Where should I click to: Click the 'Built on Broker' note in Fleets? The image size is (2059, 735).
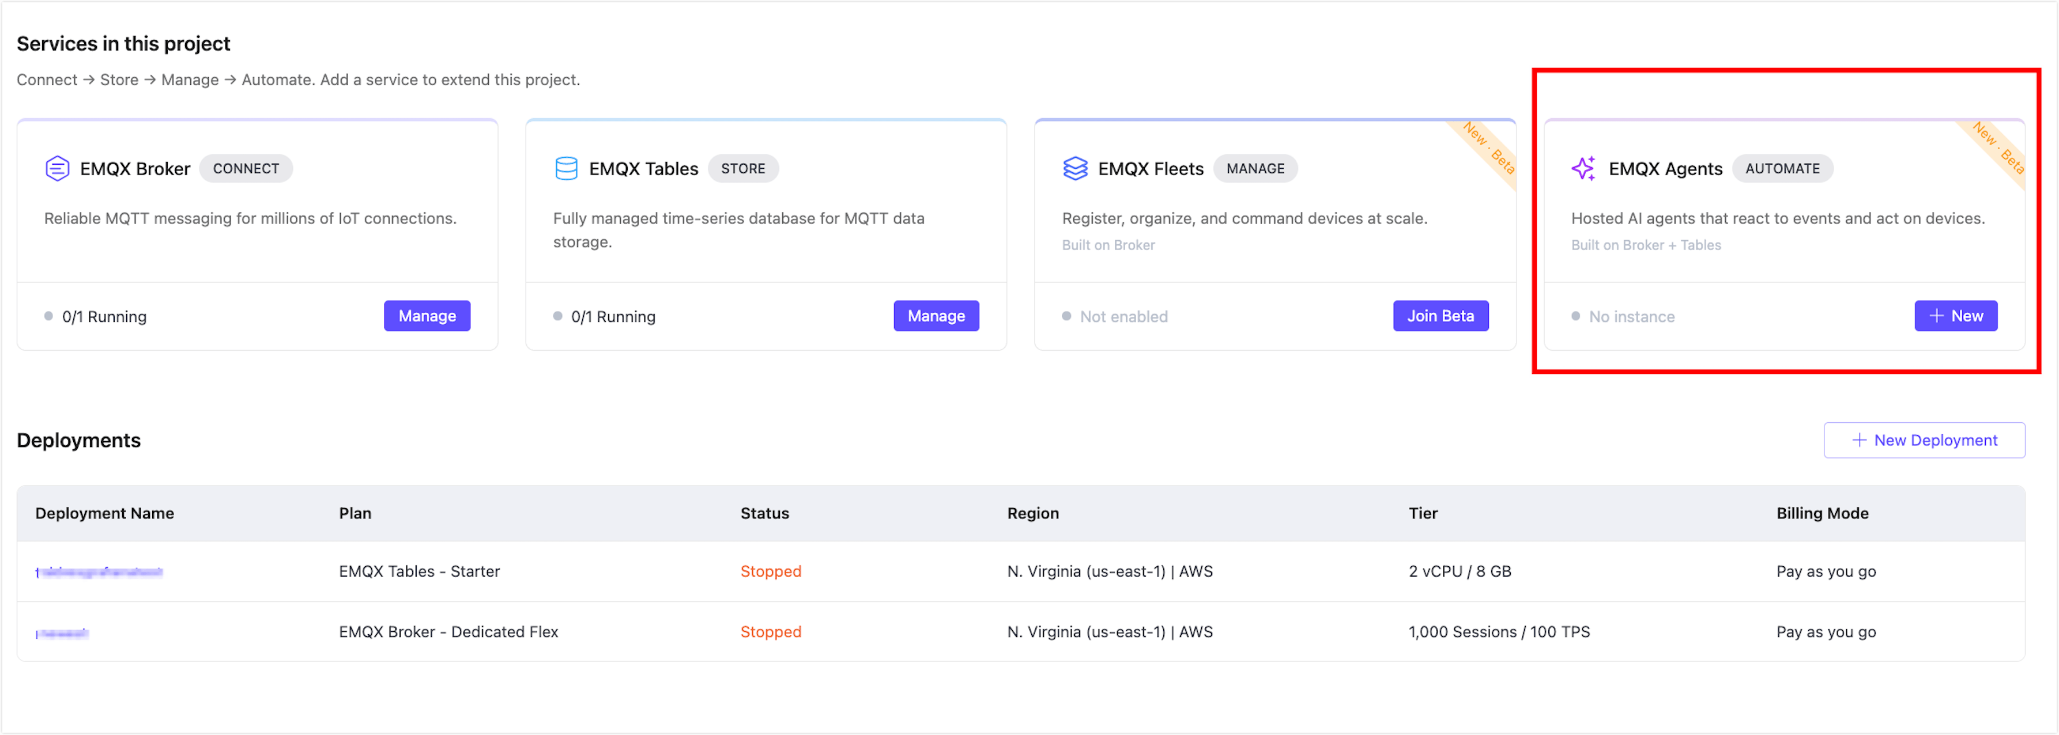1108,245
